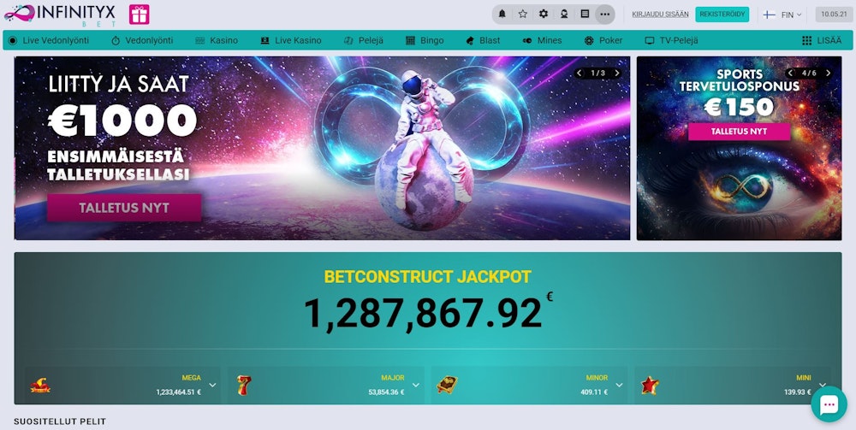The width and height of the screenshot is (856, 430).
Task: Open the betslip list icon
Action: pos(585,15)
